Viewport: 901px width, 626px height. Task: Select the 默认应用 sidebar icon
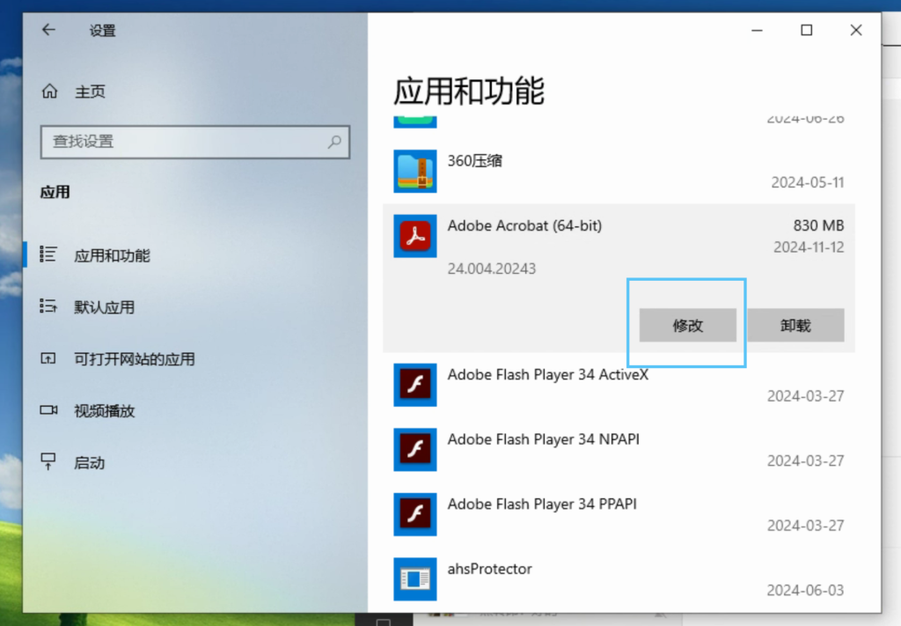[48, 306]
